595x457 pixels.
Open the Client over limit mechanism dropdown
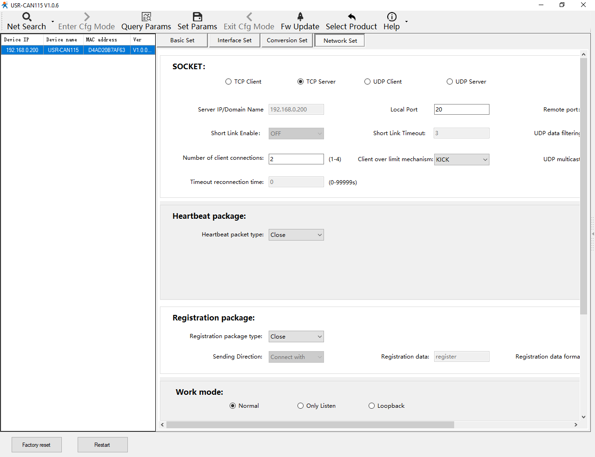pos(462,160)
